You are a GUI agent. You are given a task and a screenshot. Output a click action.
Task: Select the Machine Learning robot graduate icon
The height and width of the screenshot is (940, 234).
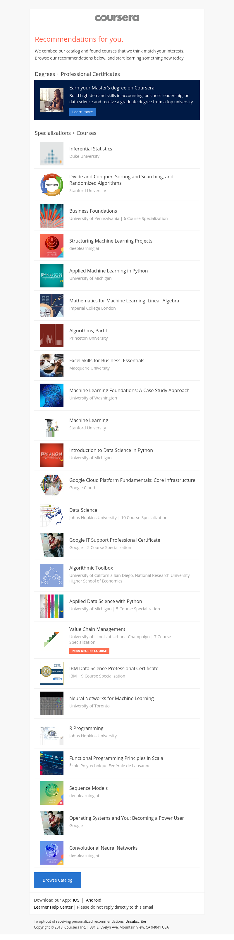52,425
